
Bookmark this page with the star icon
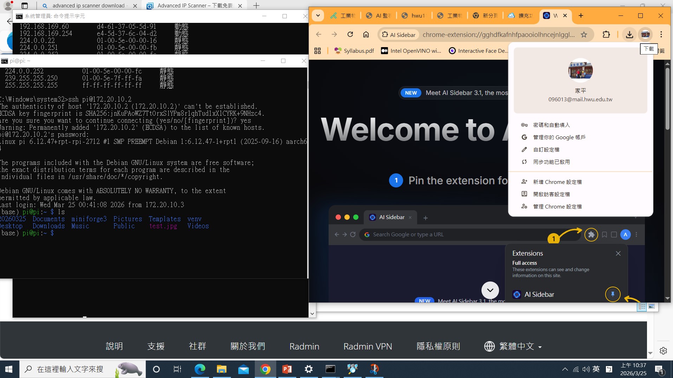(584, 34)
